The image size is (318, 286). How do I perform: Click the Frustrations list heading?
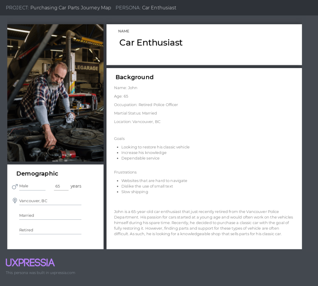coord(125,172)
